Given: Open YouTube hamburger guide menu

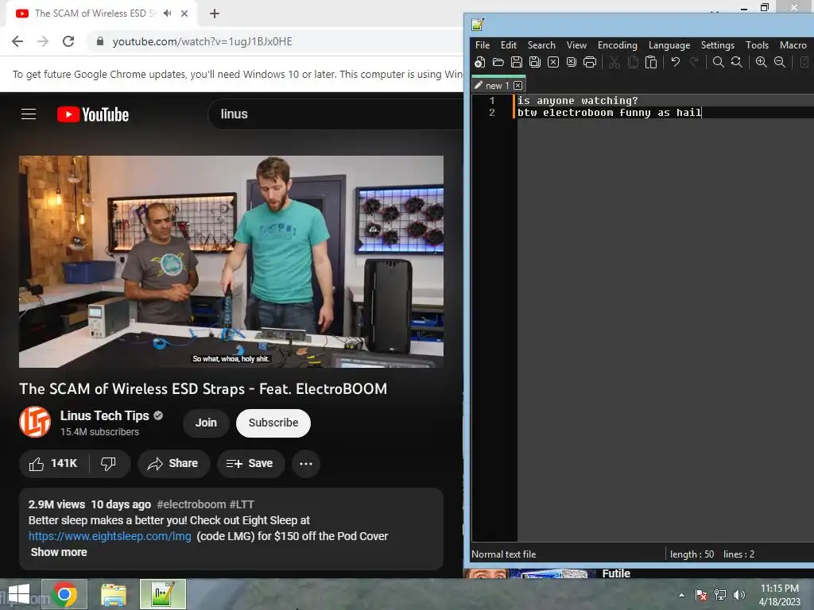Looking at the screenshot, I should coord(29,114).
